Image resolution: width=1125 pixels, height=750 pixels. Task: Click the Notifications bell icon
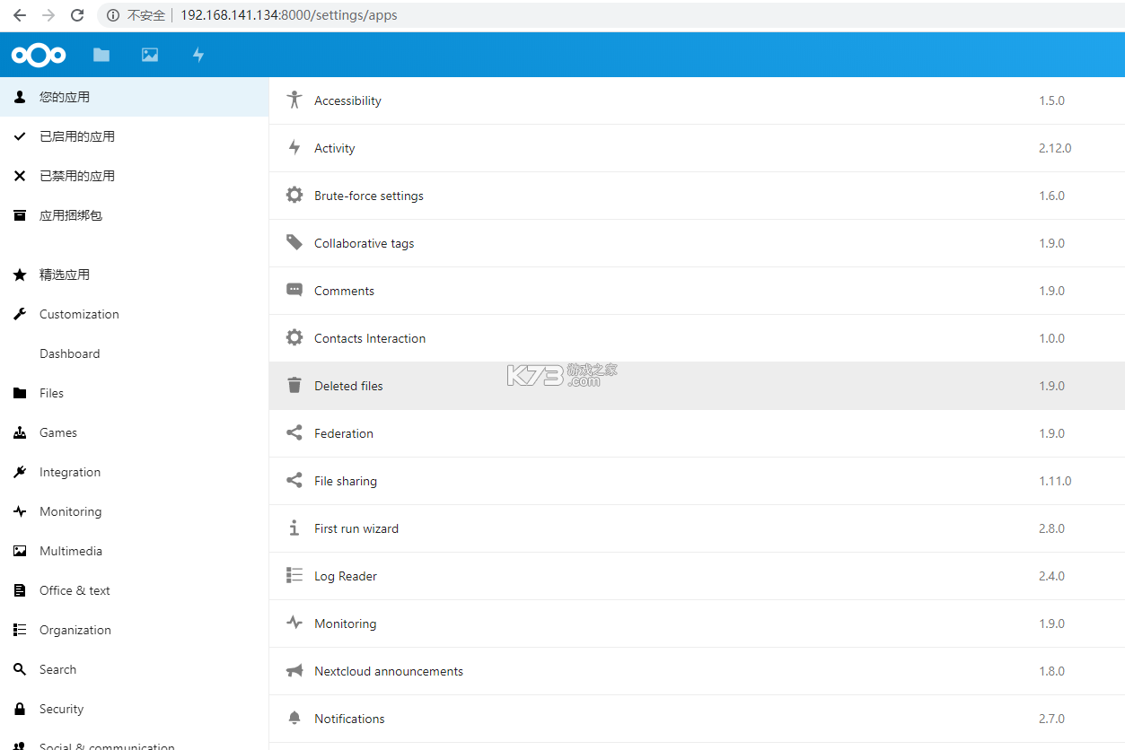point(294,719)
